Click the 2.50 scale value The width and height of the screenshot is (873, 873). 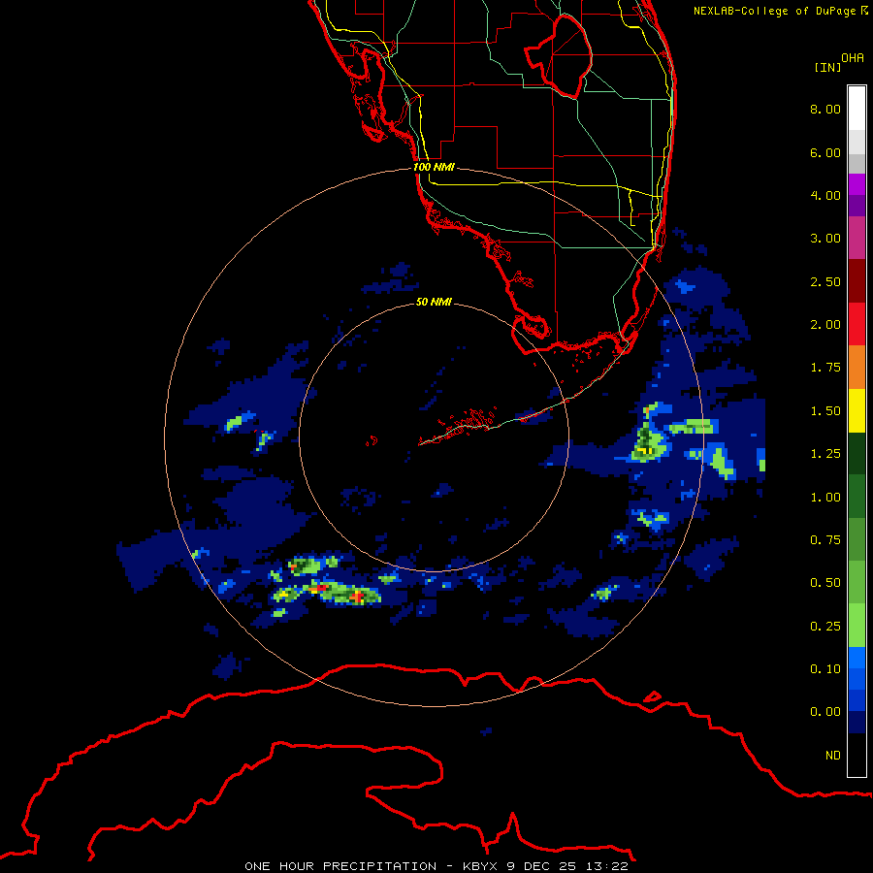[825, 281]
